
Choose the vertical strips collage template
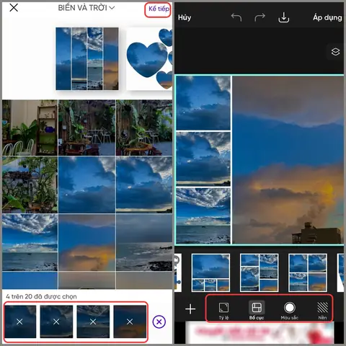[87, 59]
